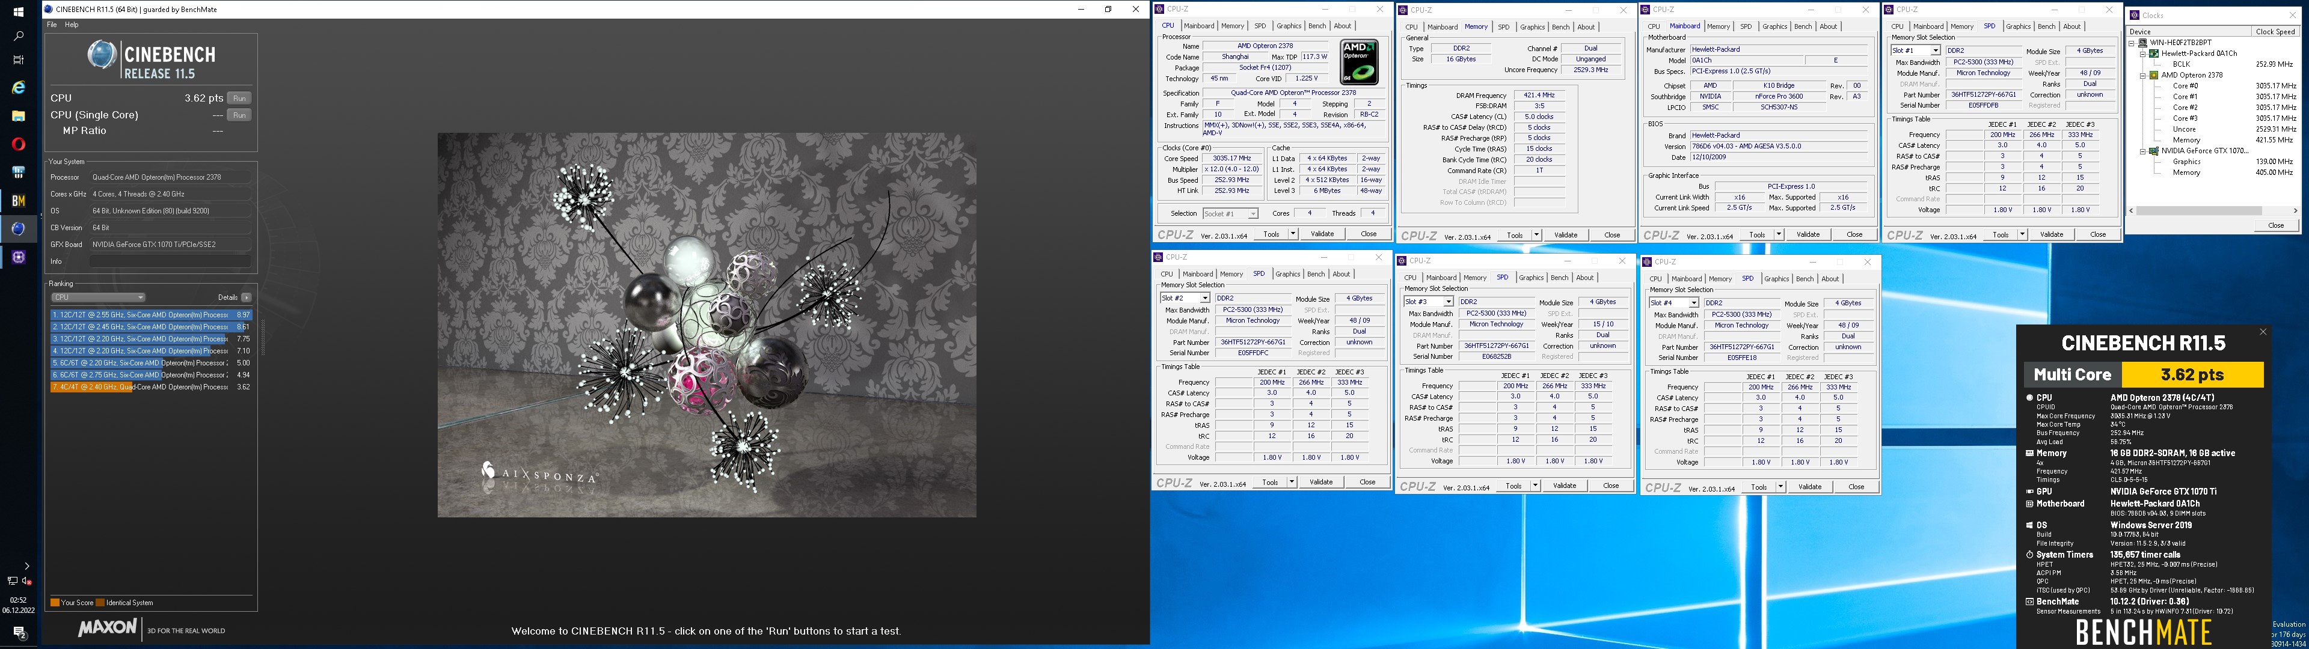Collapse the WIN-HE0F2TB2BPT tree node

pyautogui.click(x=2132, y=42)
